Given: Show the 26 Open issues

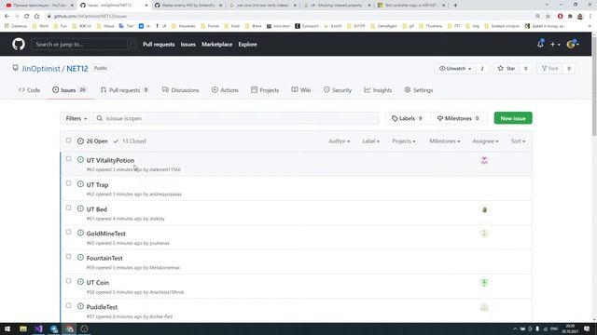Looking at the screenshot, I should [92, 141].
